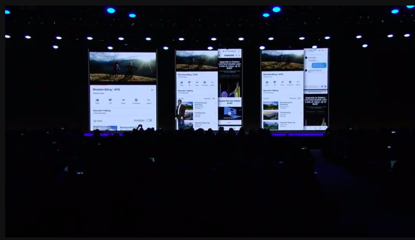Play the Galaxy promo video on the middle screen
The height and width of the screenshot is (240, 415).
tap(230, 113)
